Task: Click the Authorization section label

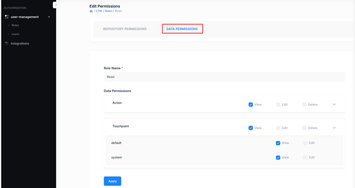Action: pyautogui.click(x=15, y=8)
